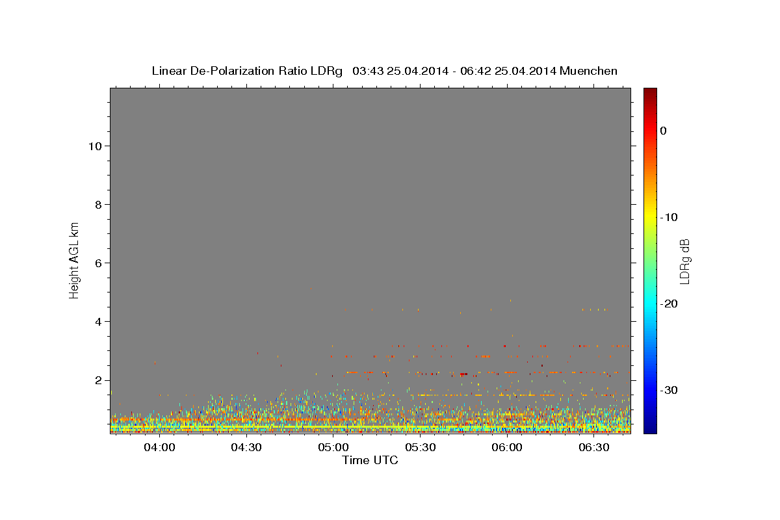
Task: Click the 04:30 time tick label
Action: coord(246,448)
